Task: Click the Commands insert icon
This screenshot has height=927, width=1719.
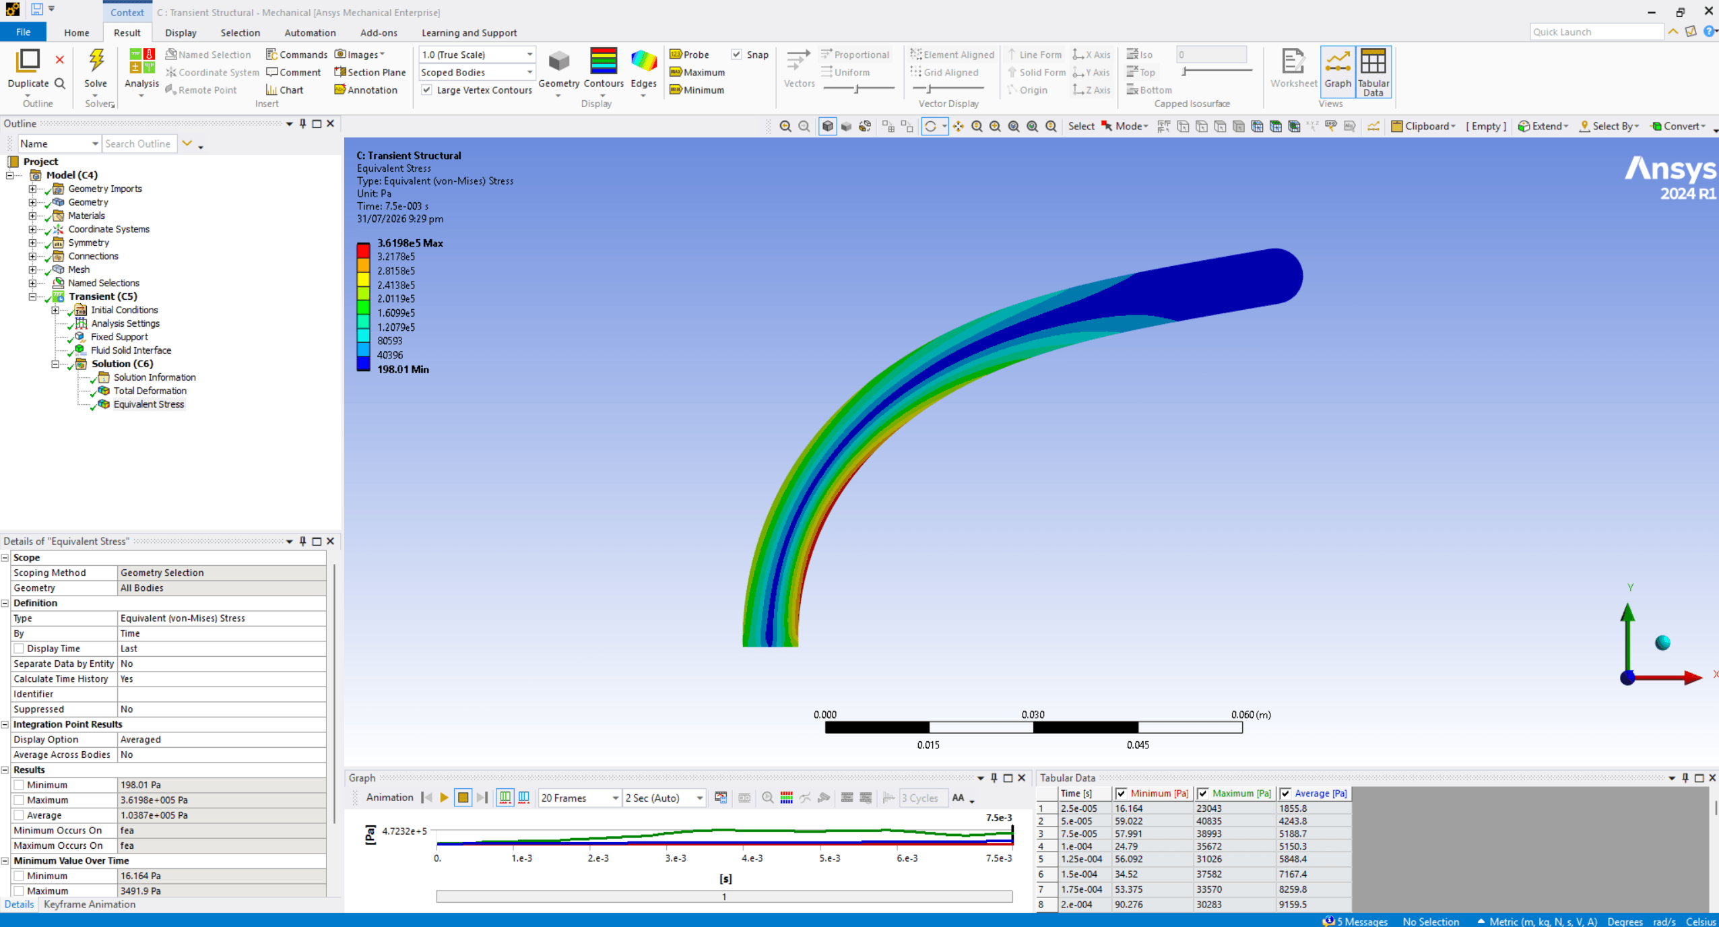Action: coord(296,55)
